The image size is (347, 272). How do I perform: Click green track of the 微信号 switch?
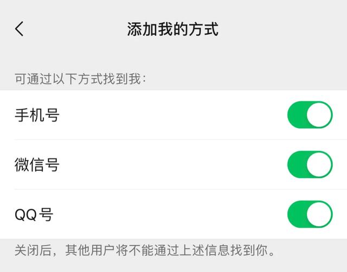[297, 164]
